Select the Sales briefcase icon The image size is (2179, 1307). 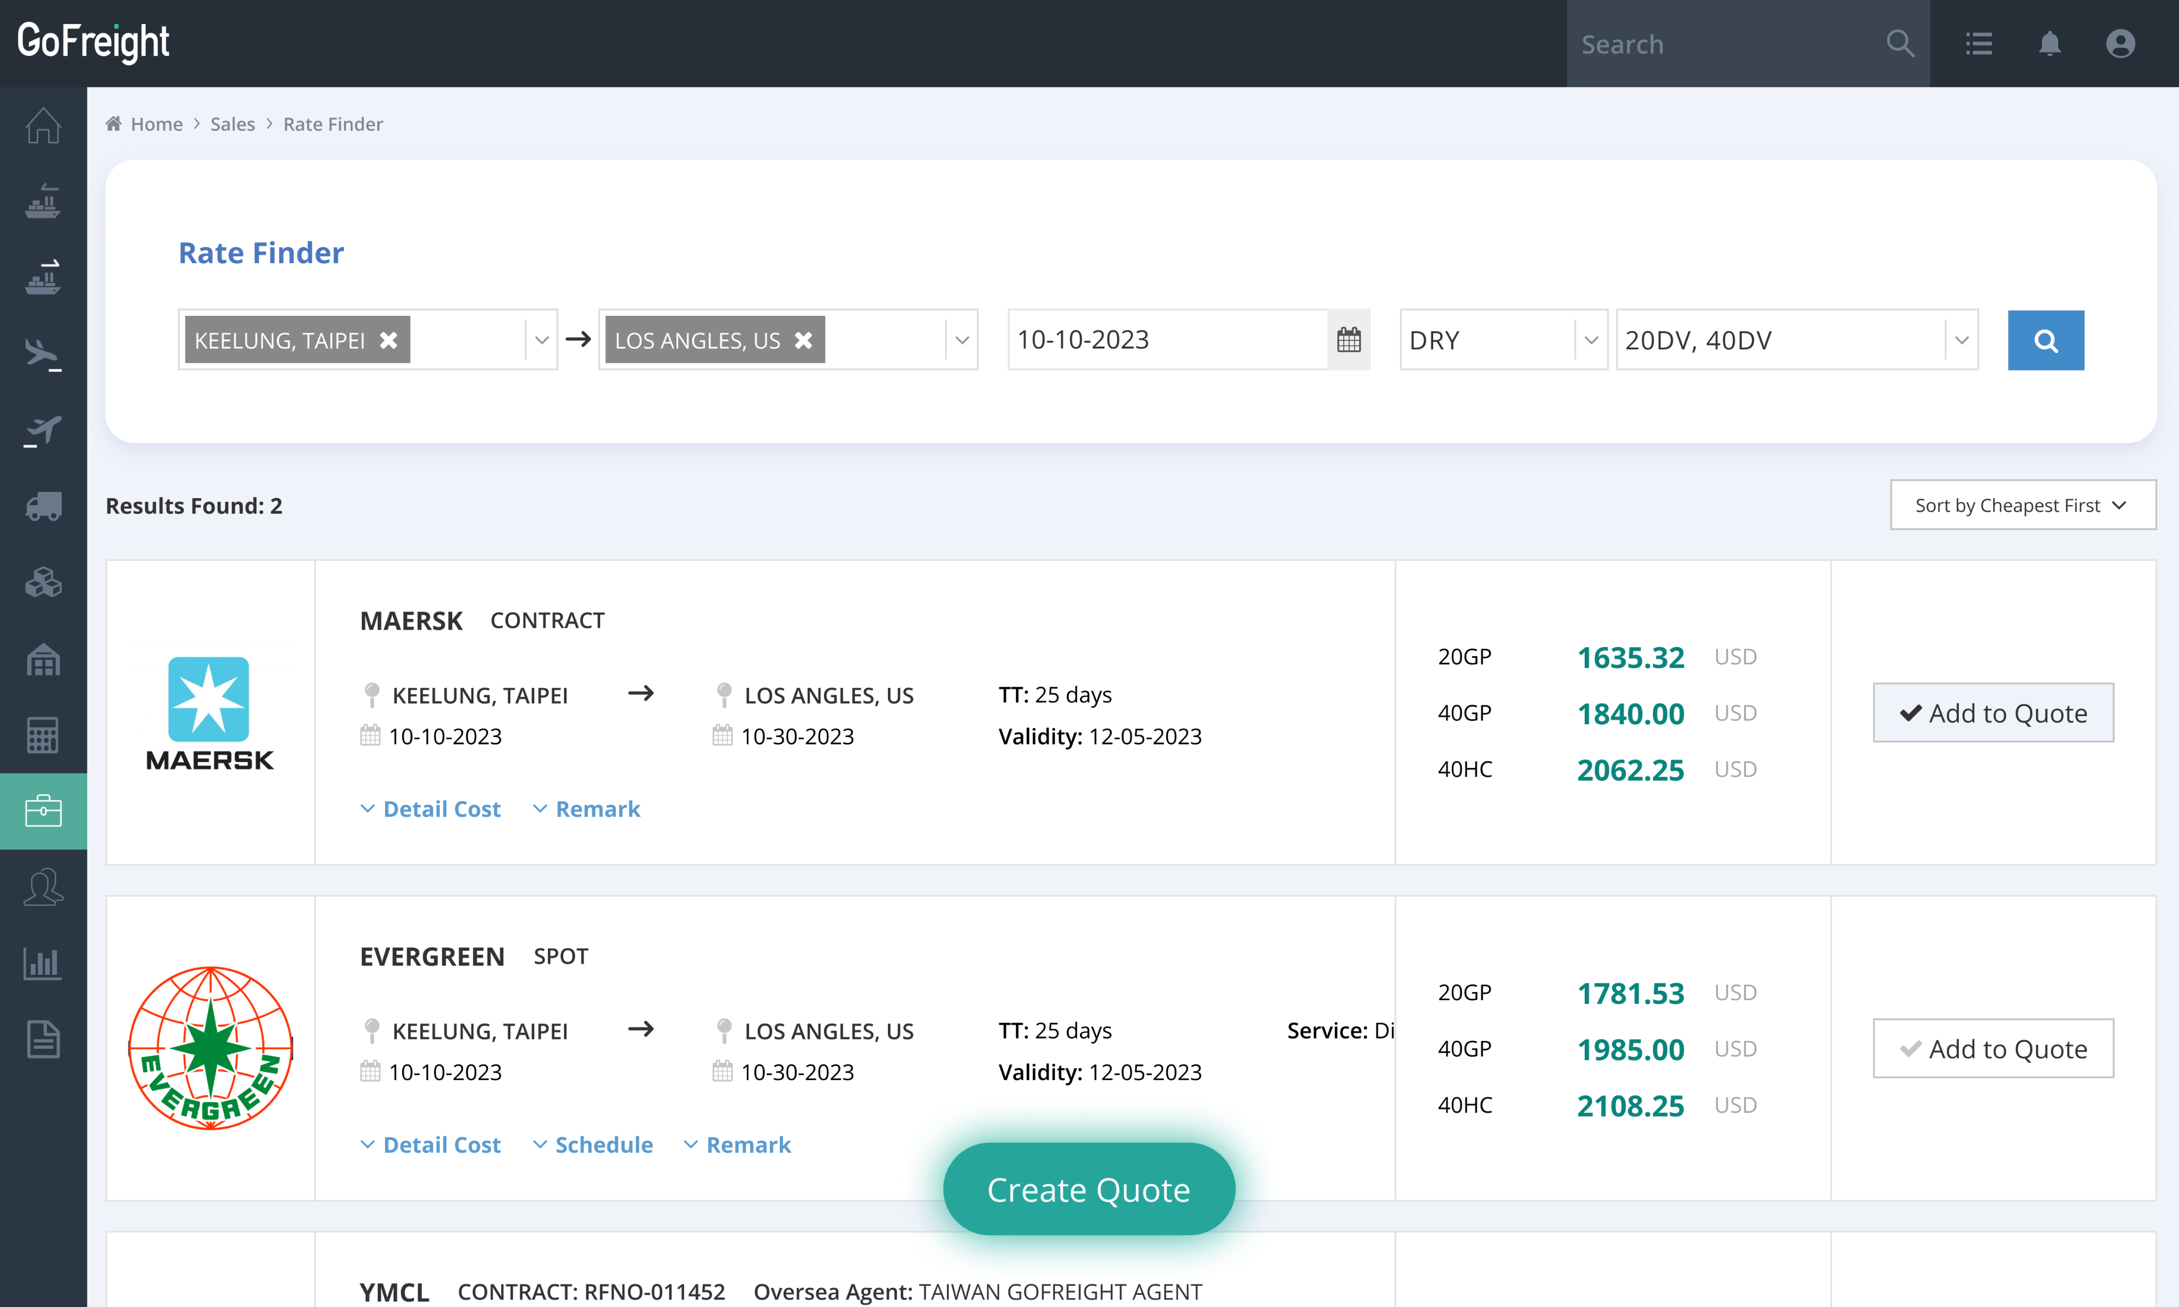(43, 811)
